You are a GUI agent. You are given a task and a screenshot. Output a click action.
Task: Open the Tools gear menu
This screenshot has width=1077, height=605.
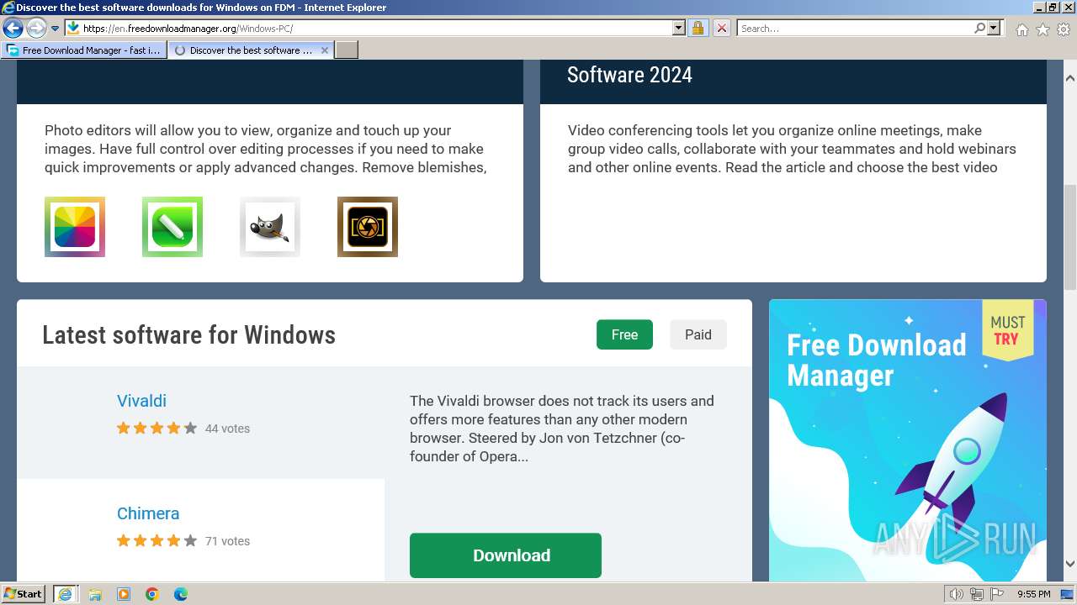pos(1064,29)
